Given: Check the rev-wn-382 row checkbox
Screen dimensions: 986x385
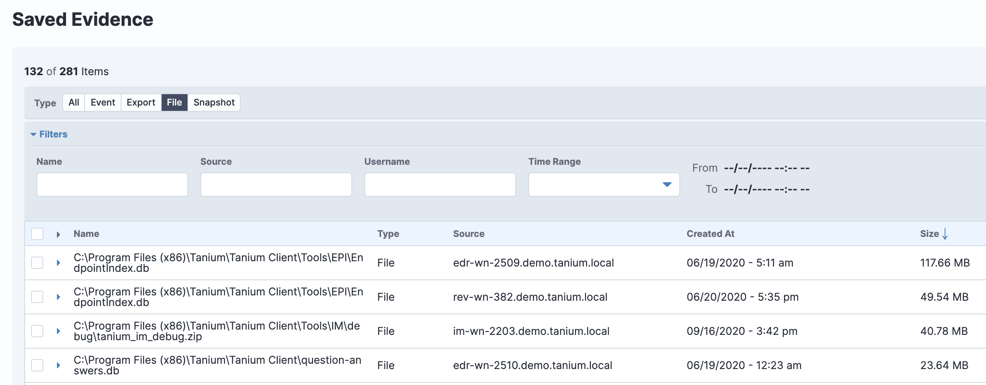Looking at the screenshot, I should pos(37,297).
